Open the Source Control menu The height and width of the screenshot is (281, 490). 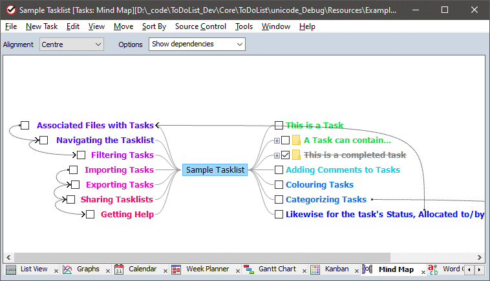tap(200, 26)
